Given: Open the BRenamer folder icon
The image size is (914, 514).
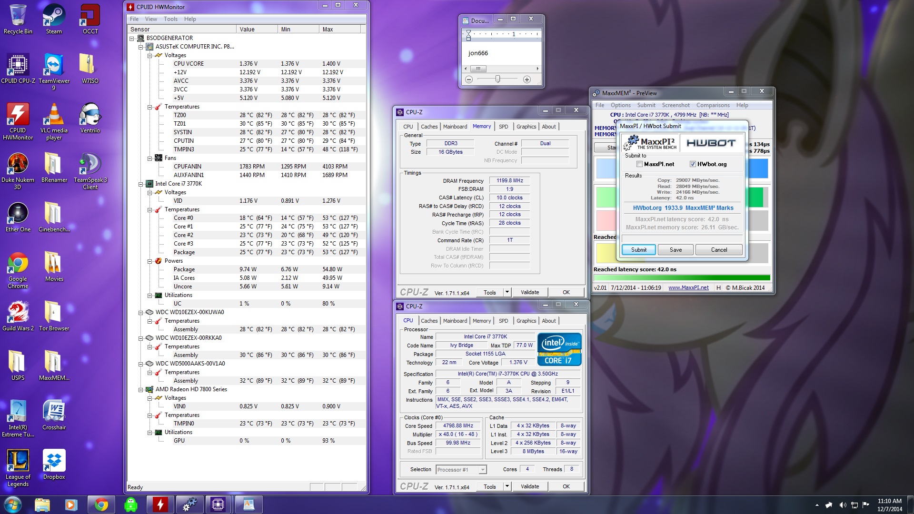Looking at the screenshot, I should coord(54,168).
